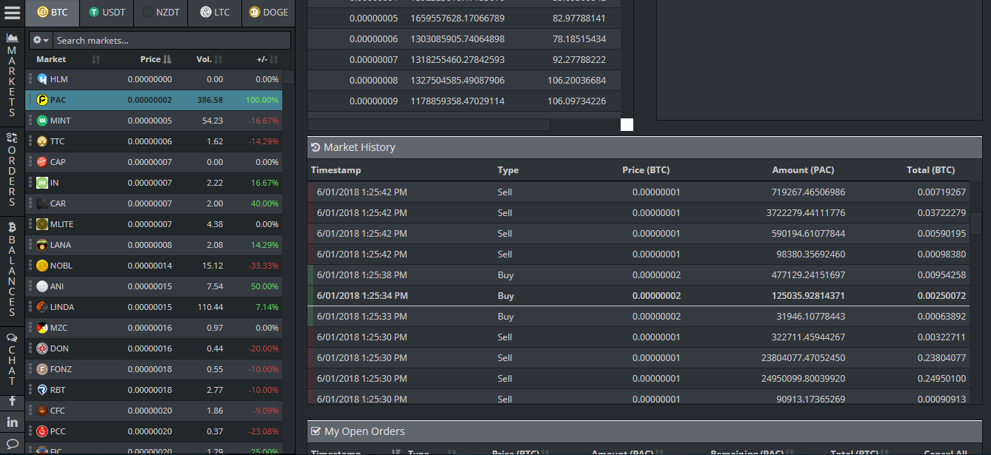Click the CAP coin logo
Image resolution: width=991 pixels, height=455 pixels.
(42, 162)
